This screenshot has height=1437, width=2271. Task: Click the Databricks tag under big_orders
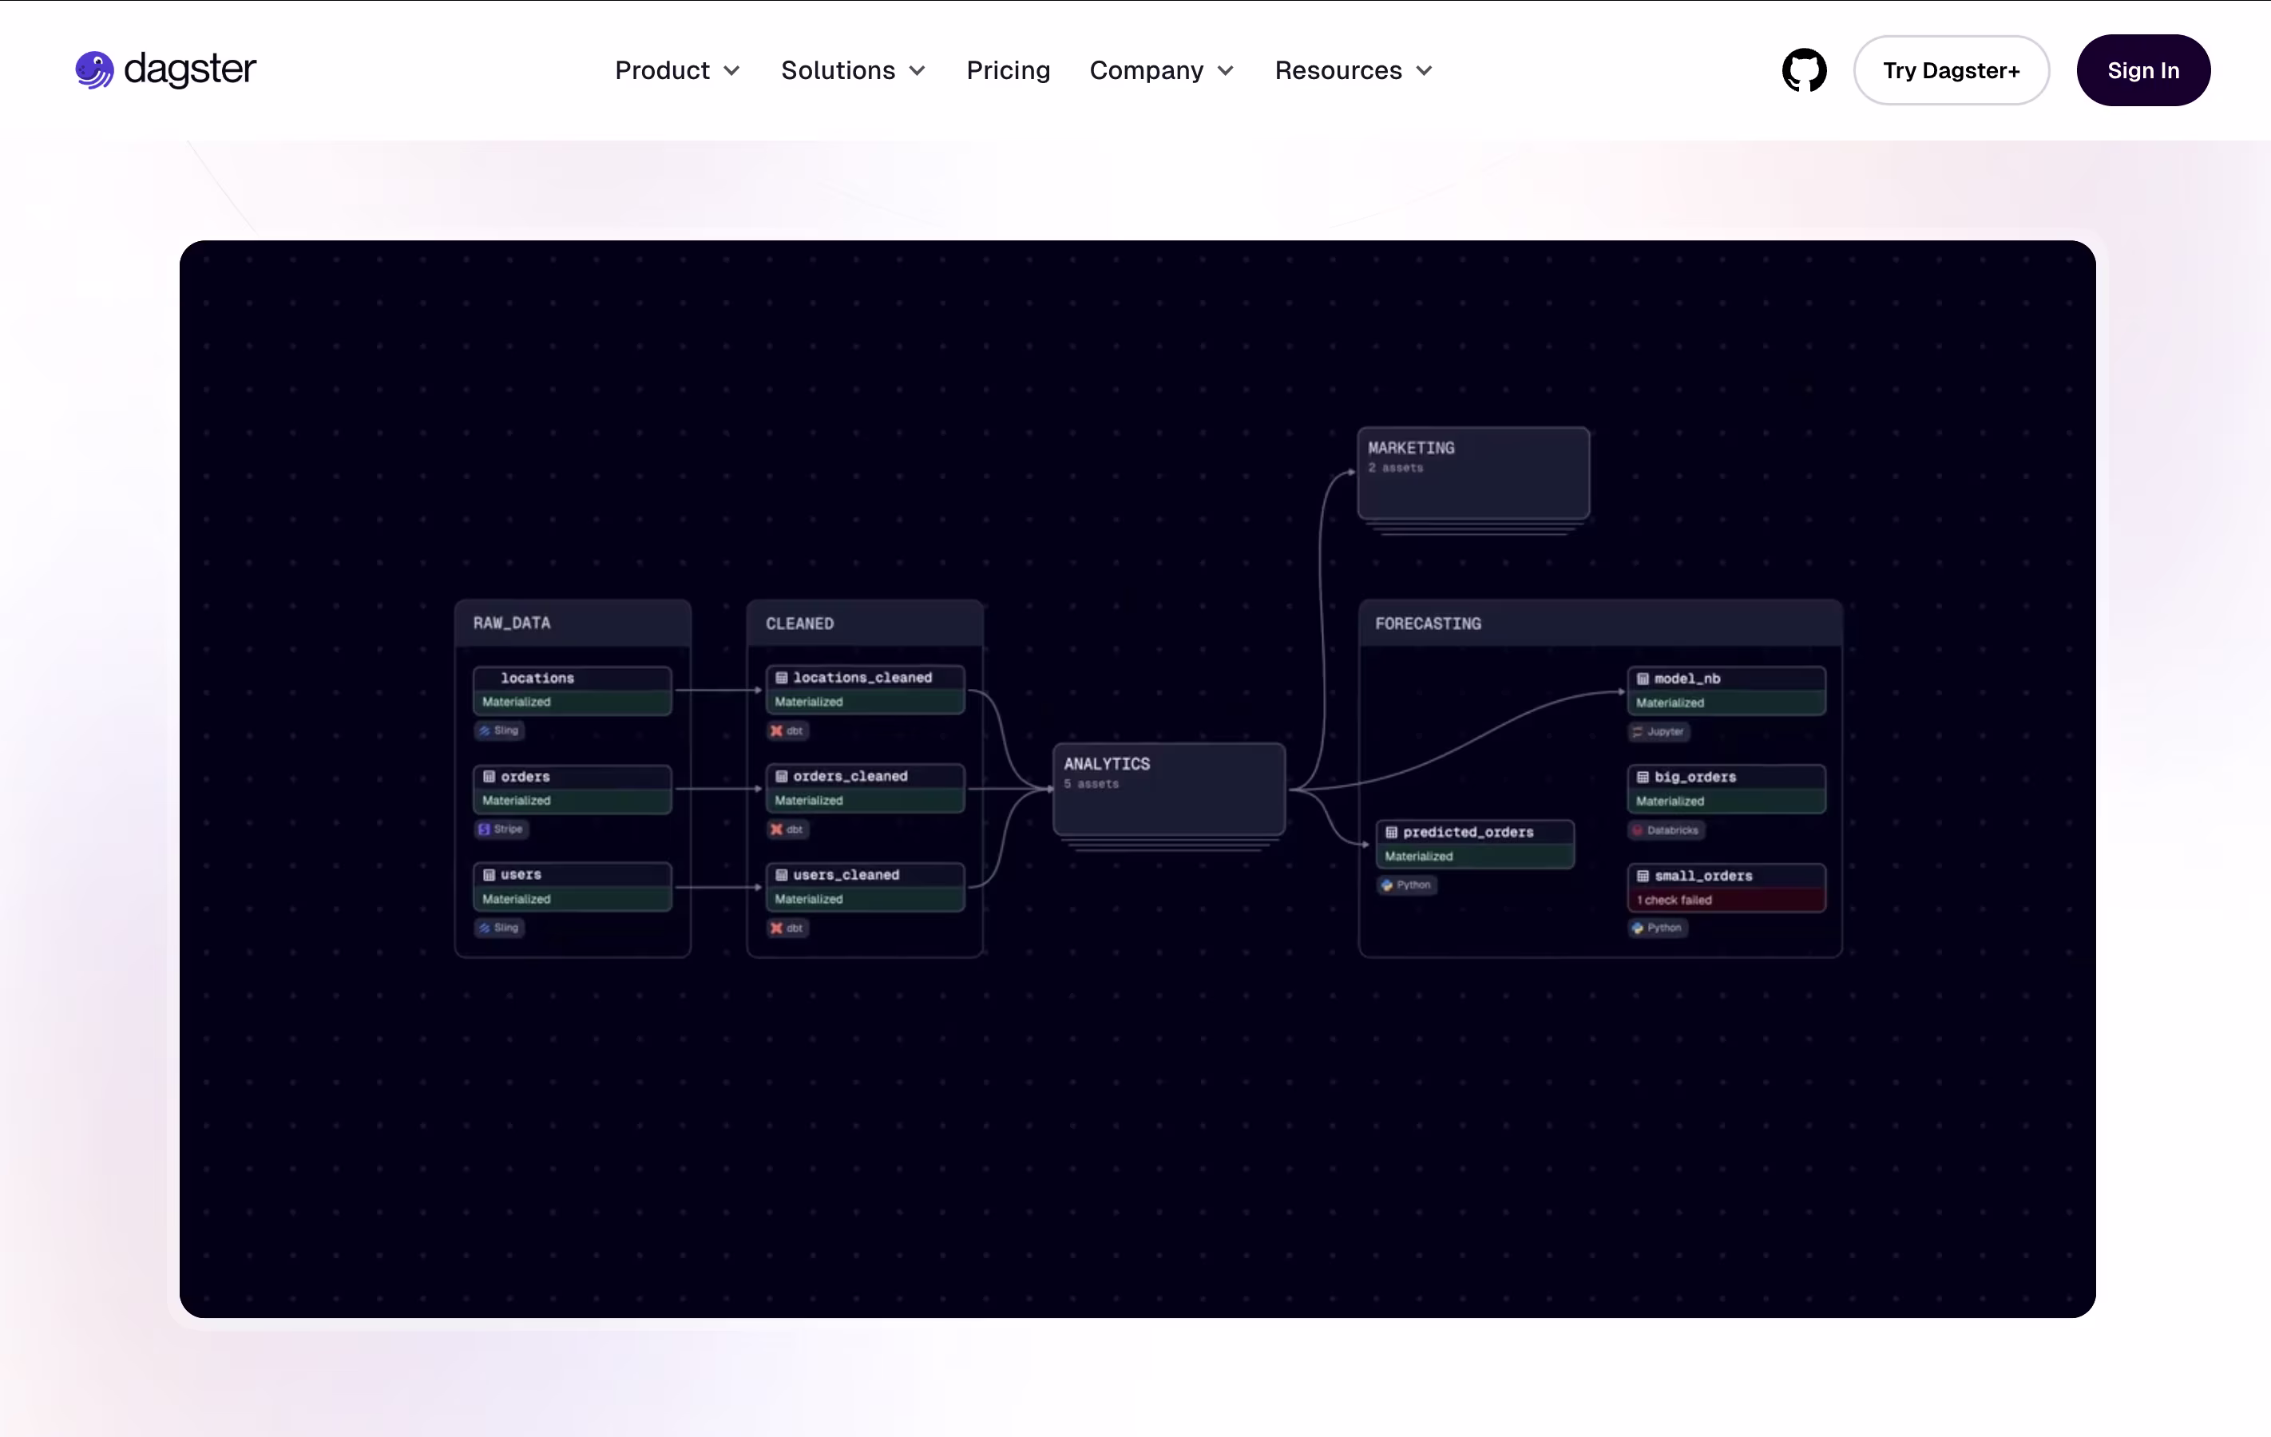point(1666,829)
